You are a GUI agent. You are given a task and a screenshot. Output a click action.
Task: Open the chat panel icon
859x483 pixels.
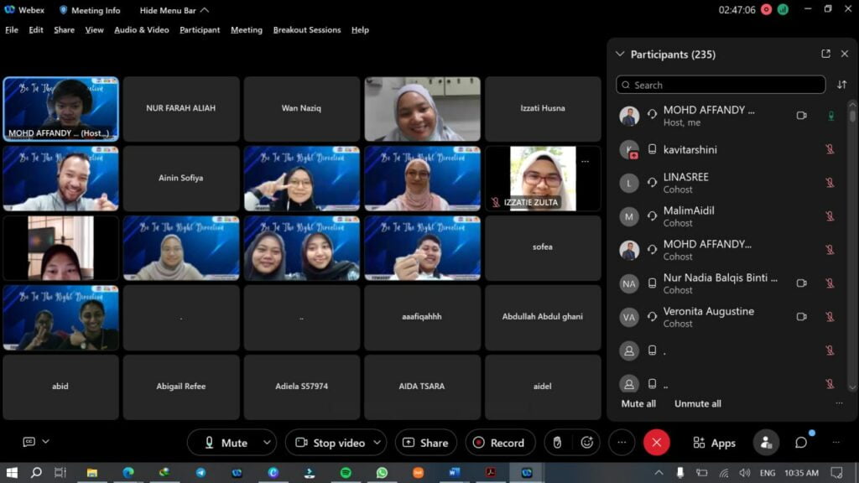pyautogui.click(x=801, y=443)
